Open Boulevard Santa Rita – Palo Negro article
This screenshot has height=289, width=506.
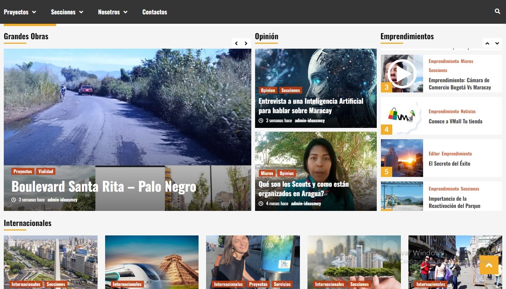pos(104,186)
